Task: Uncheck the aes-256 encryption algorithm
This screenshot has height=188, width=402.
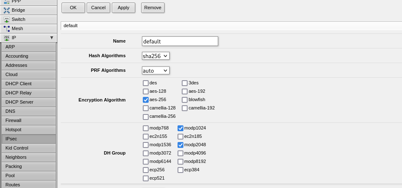Action: (x=146, y=100)
